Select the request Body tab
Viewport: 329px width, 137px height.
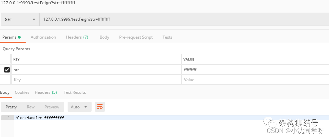pos(104,37)
